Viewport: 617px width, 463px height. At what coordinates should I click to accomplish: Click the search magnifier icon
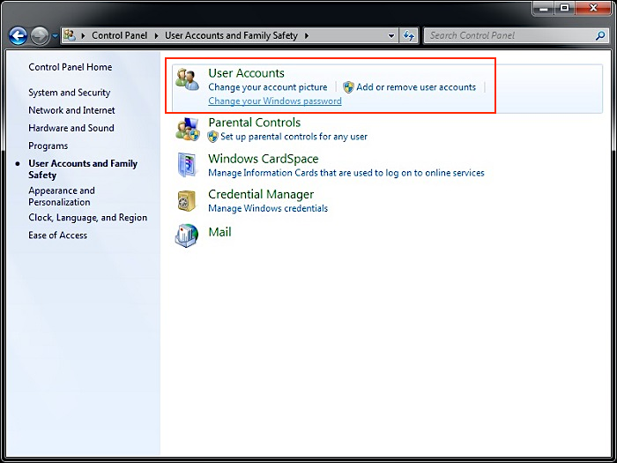click(x=600, y=36)
